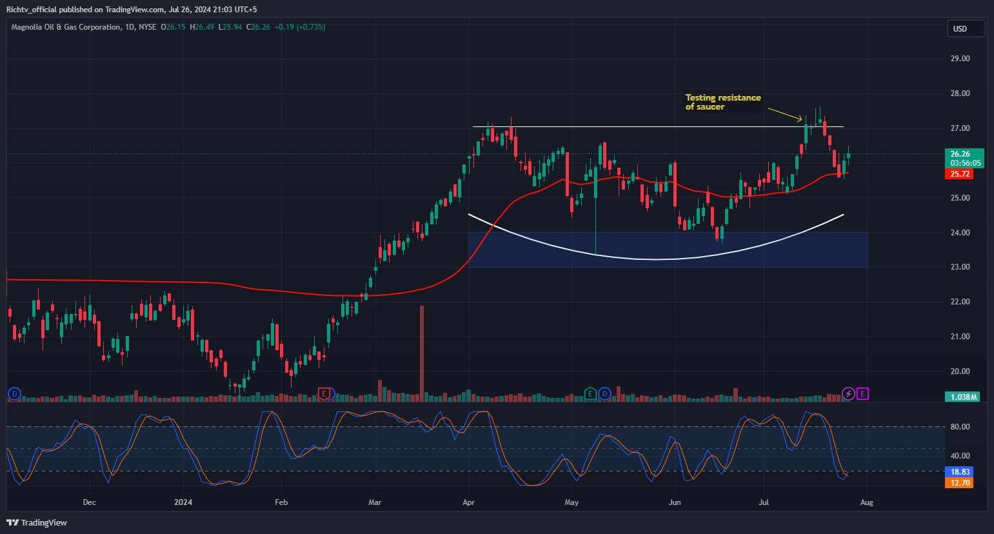This screenshot has height=534, width=994.
Task: Click the NYSE exchange label
Action: click(x=147, y=27)
